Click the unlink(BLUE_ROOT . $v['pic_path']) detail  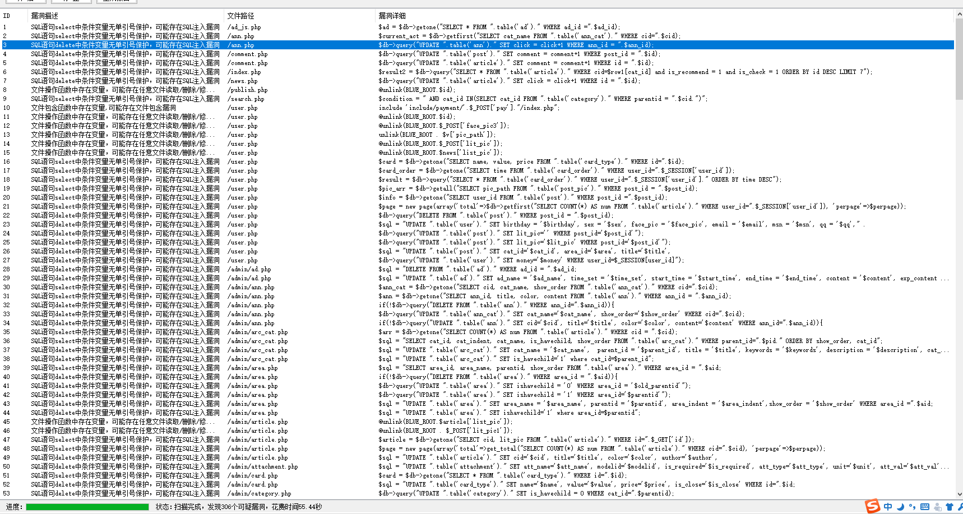[x=437, y=135]
